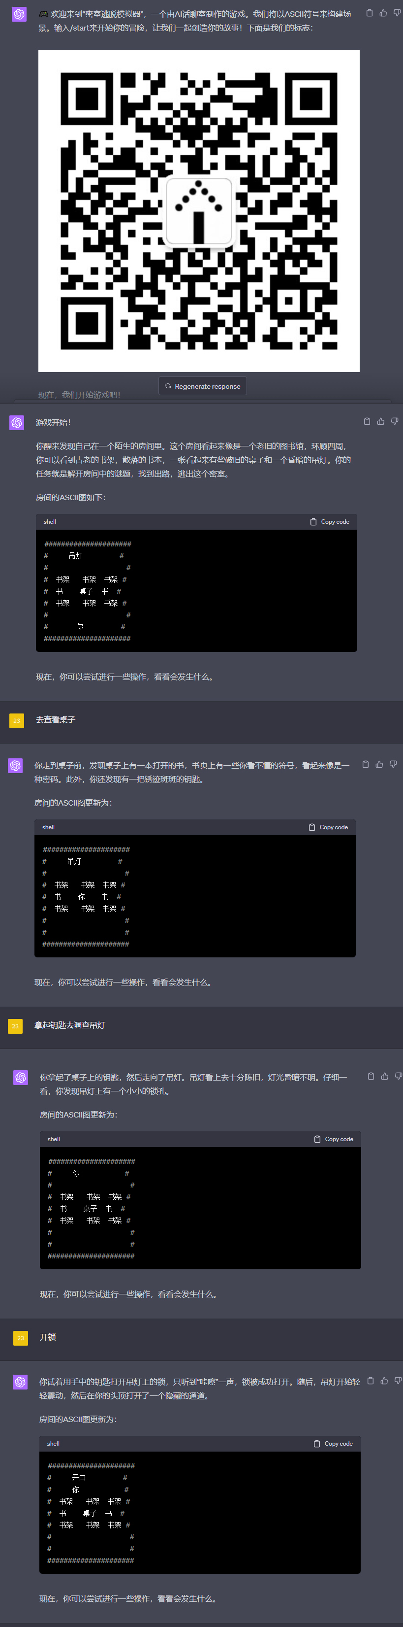Viewport: 403px width, 1627px height.
Task: Click '开口' in the last ASCII map
Action: click(x=79, y=1478)
